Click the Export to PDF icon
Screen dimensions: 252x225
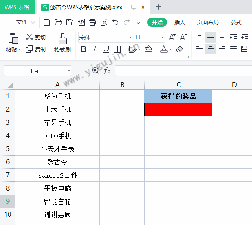click(81, 22)
